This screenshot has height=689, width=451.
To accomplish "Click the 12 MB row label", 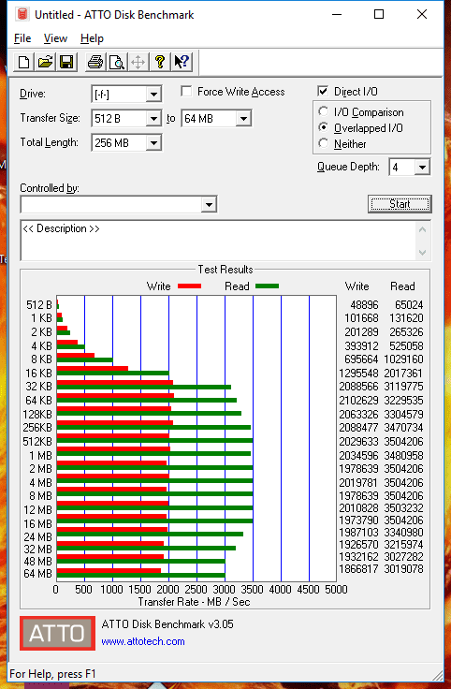I will coord(38,510).
